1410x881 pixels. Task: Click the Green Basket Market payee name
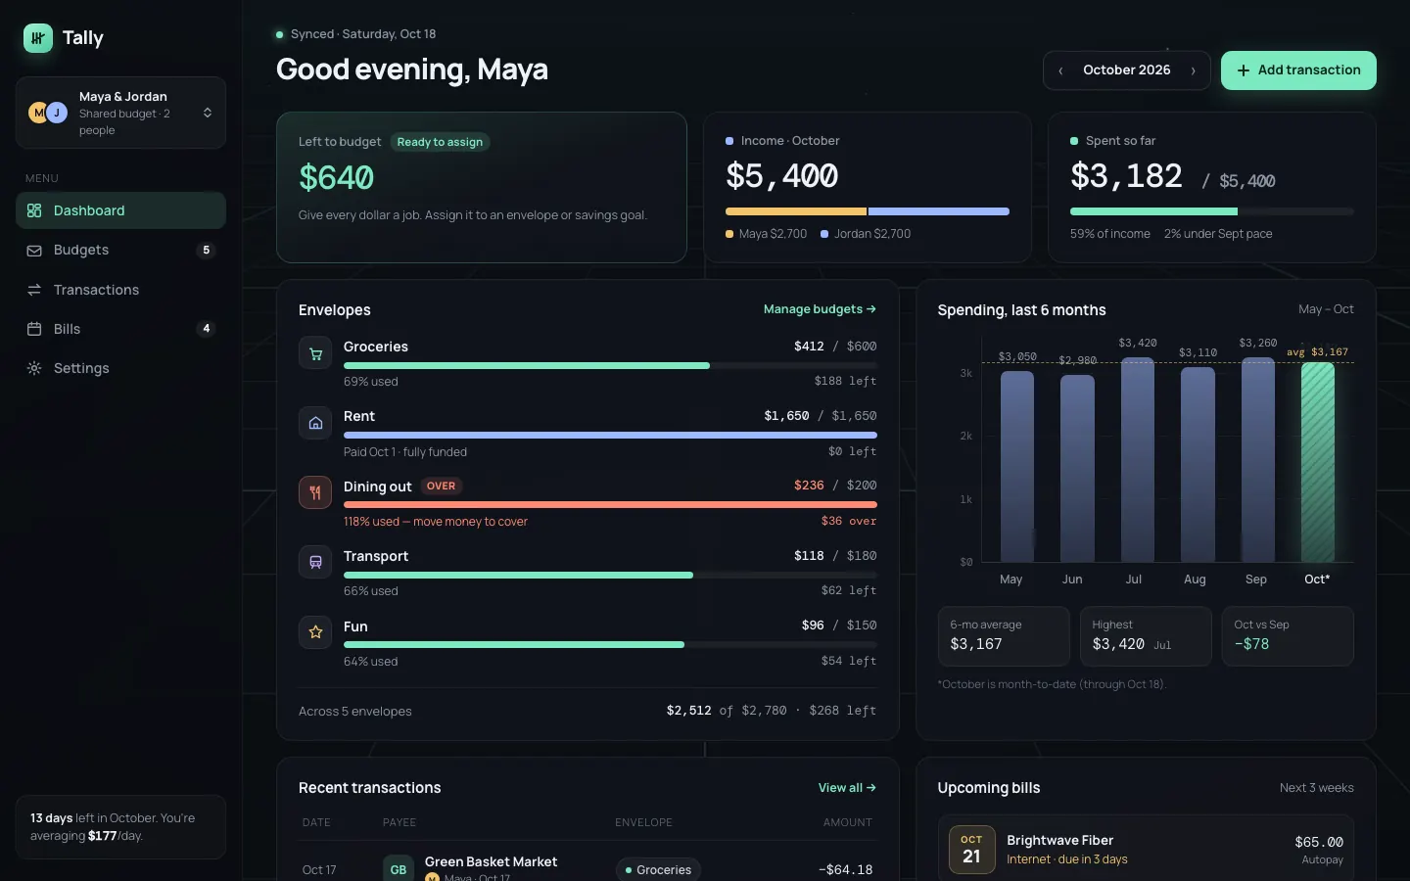pyautogui.click(x=491, y=861)
